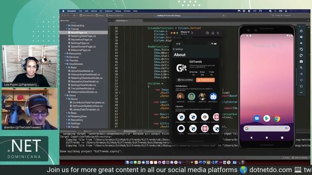Open the emulator more options icon
The width and height of the screenshot is (312, 175).
click(301, 92)
